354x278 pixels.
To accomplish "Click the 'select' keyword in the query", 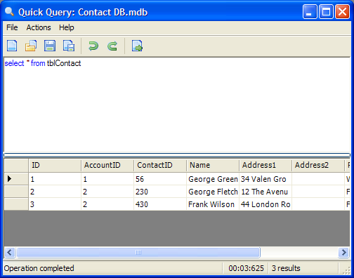I will pyautogui.click(x=14, y=63).
